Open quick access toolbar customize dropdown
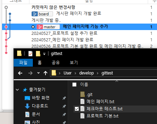This screenshot has height=124, width=157. [x=44, y=54]
